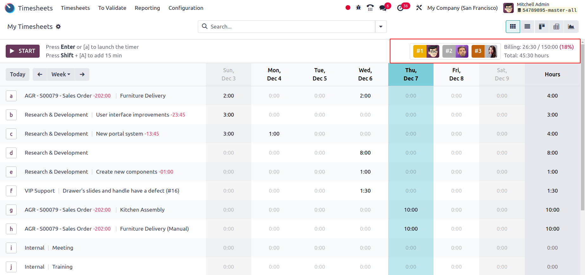Switch to kanban view
The width and height of the screenshot is (585, 275).
pyautogui.click(x=542, y=27)
